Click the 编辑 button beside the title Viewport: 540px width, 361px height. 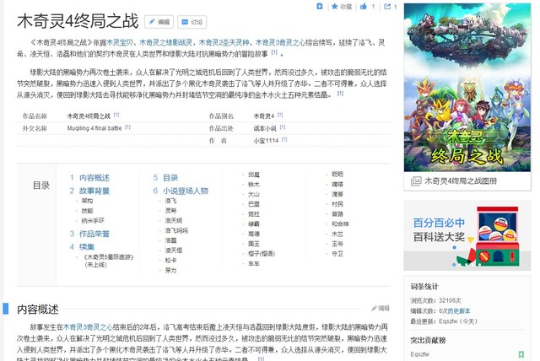[x=159, y=22]
